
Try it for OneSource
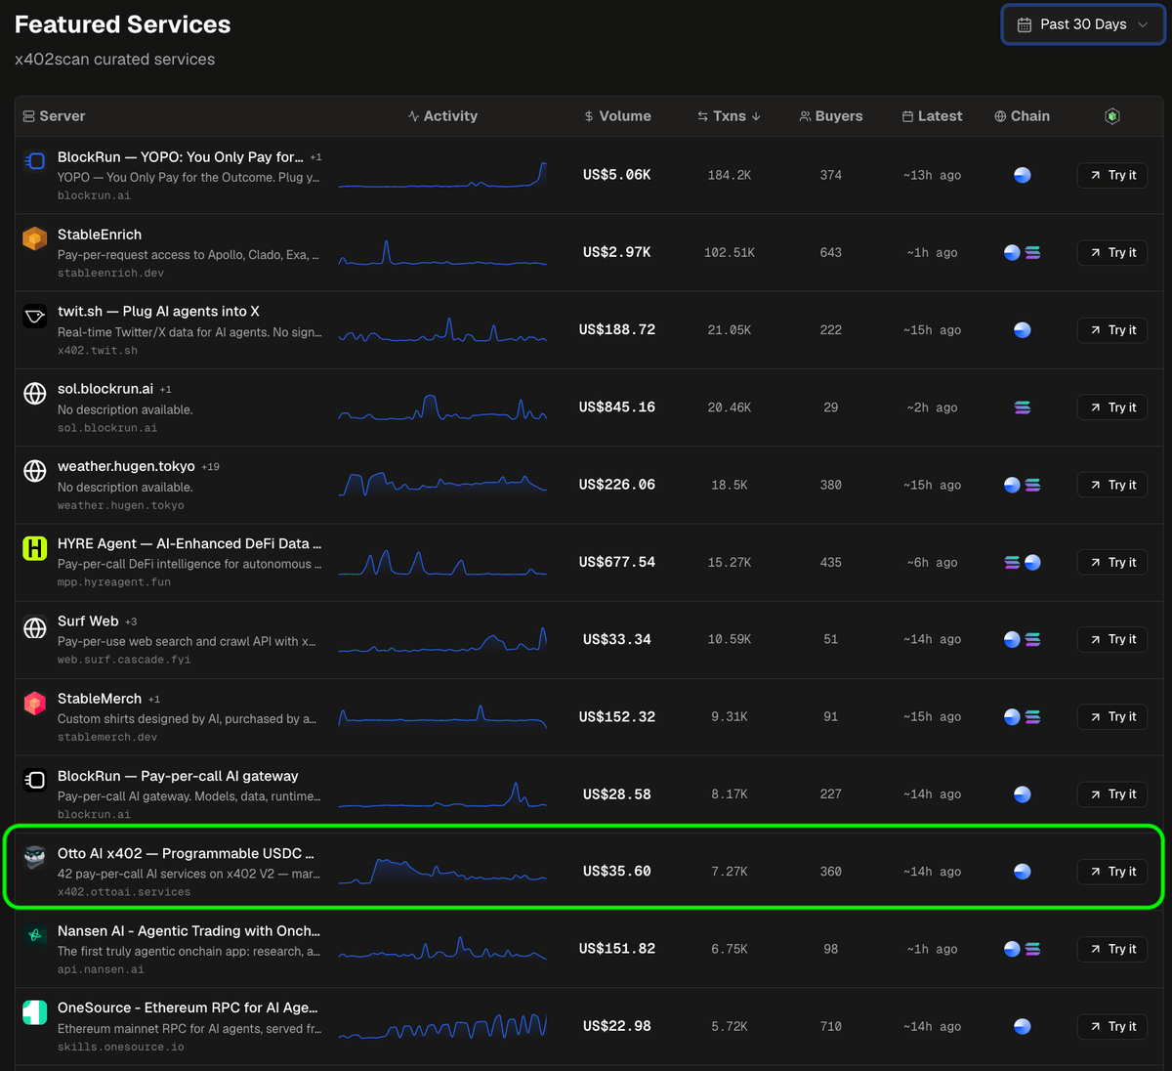tap(1112, 1026)
